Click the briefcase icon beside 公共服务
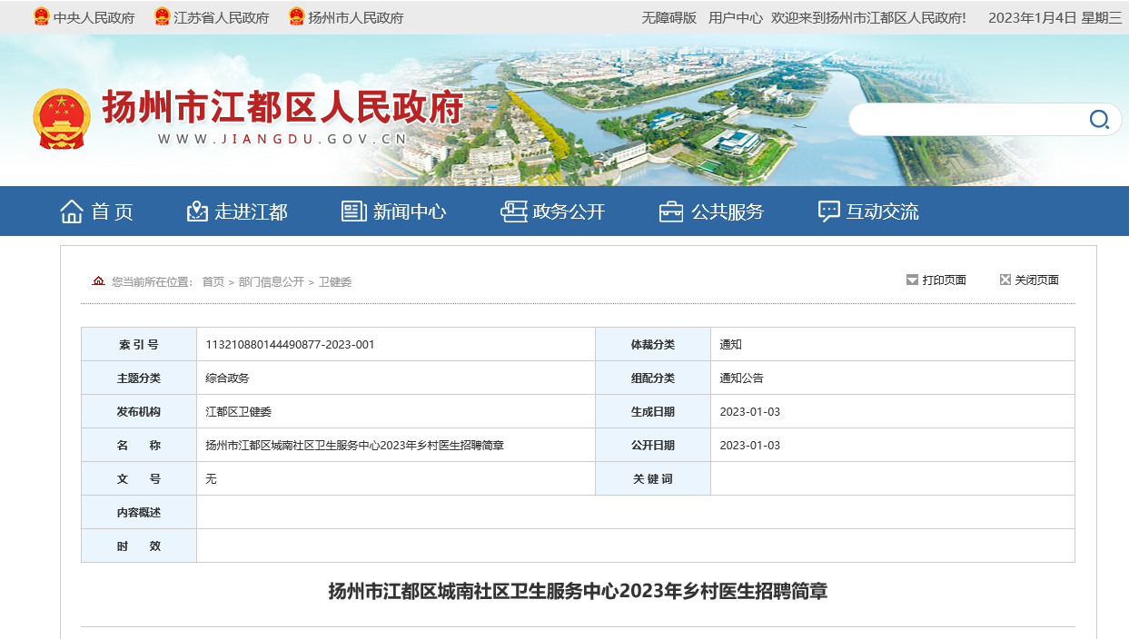 [670, 211]
